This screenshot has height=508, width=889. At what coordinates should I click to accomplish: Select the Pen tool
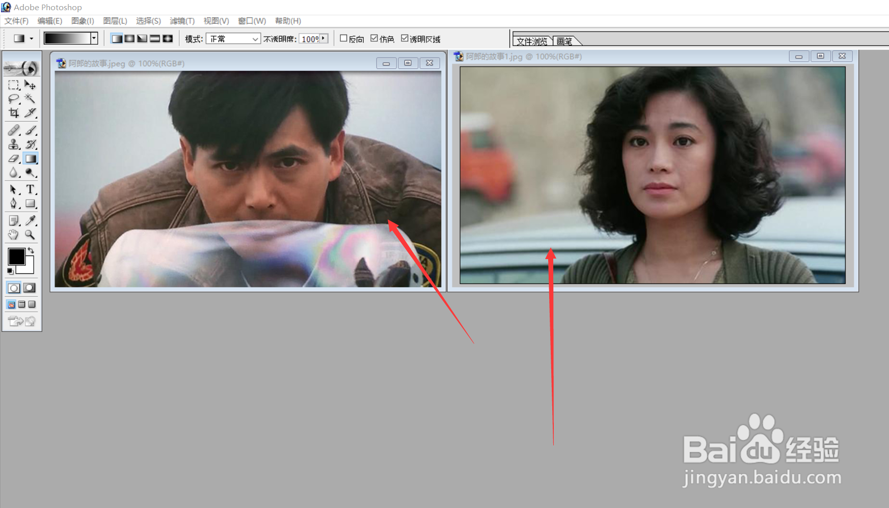[x=14, y=204]
